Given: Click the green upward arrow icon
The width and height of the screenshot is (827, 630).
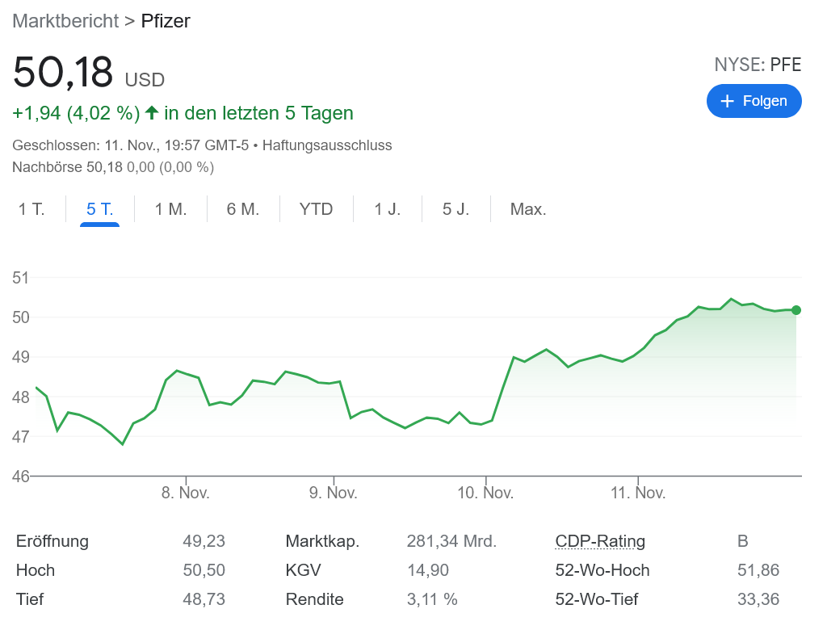Looking at the screenshot, I should 151,113.
